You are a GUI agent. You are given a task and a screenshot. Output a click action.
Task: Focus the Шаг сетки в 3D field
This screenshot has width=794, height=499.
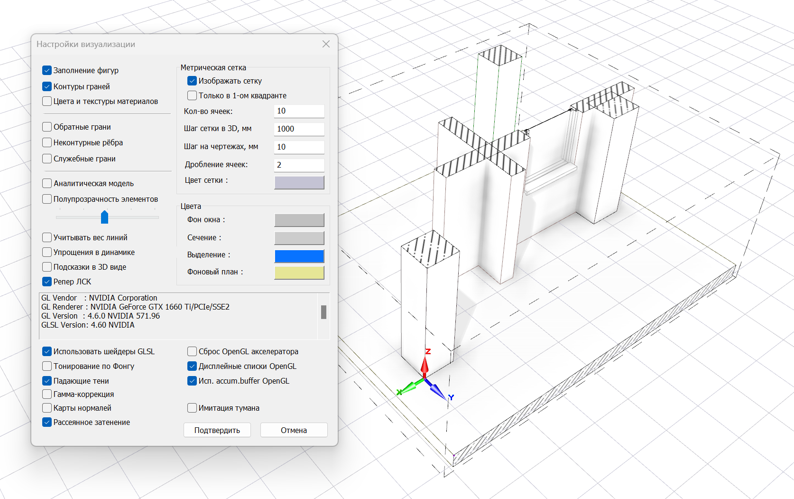299,129
